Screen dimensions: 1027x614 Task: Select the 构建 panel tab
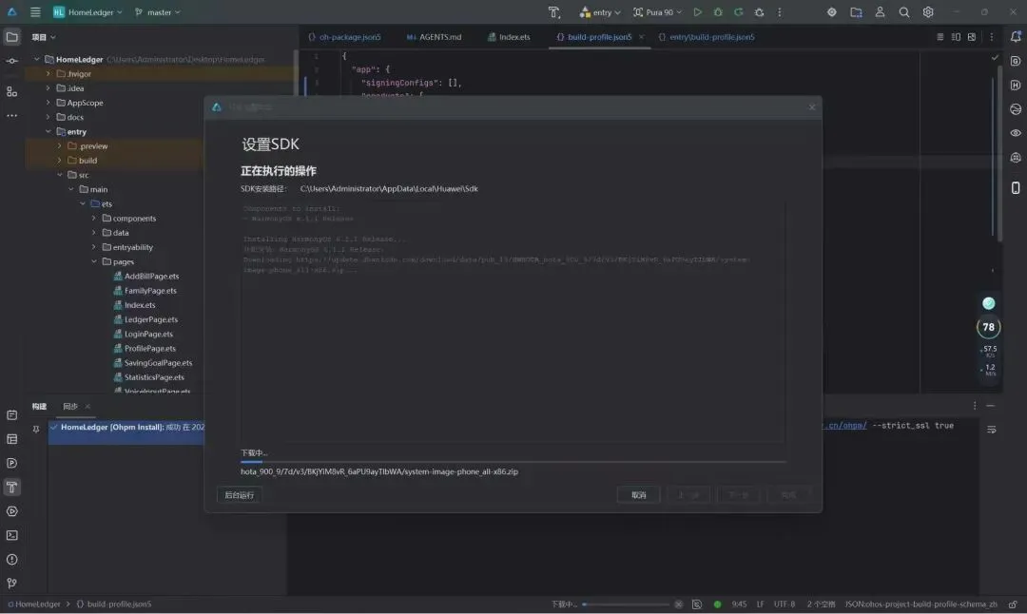39,407
